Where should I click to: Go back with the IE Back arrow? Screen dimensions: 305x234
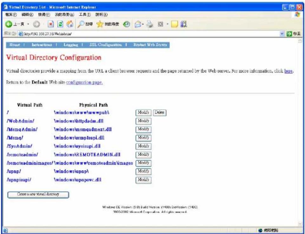(x=9, y=24)
